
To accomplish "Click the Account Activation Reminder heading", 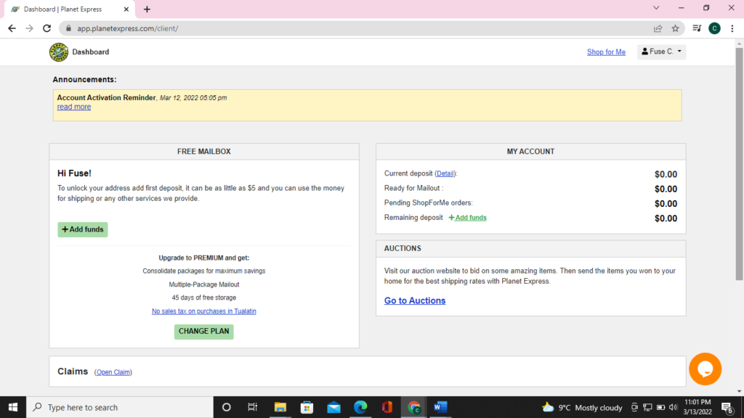I will [x=106, y=98].
